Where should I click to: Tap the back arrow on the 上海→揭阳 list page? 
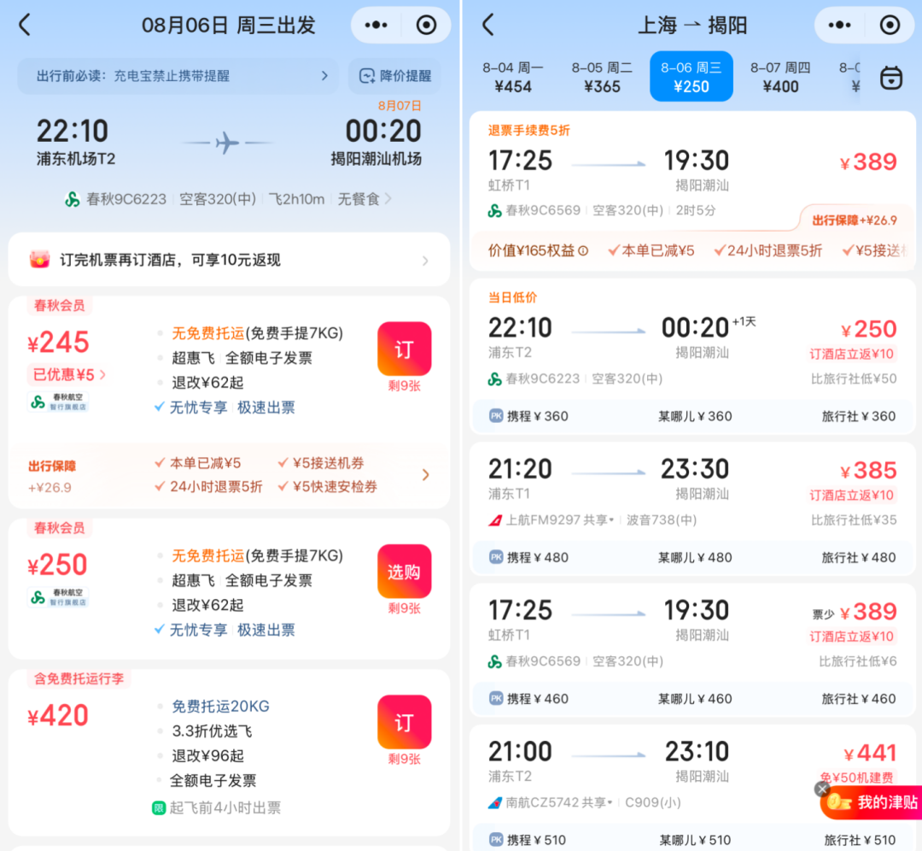point(487,25)
